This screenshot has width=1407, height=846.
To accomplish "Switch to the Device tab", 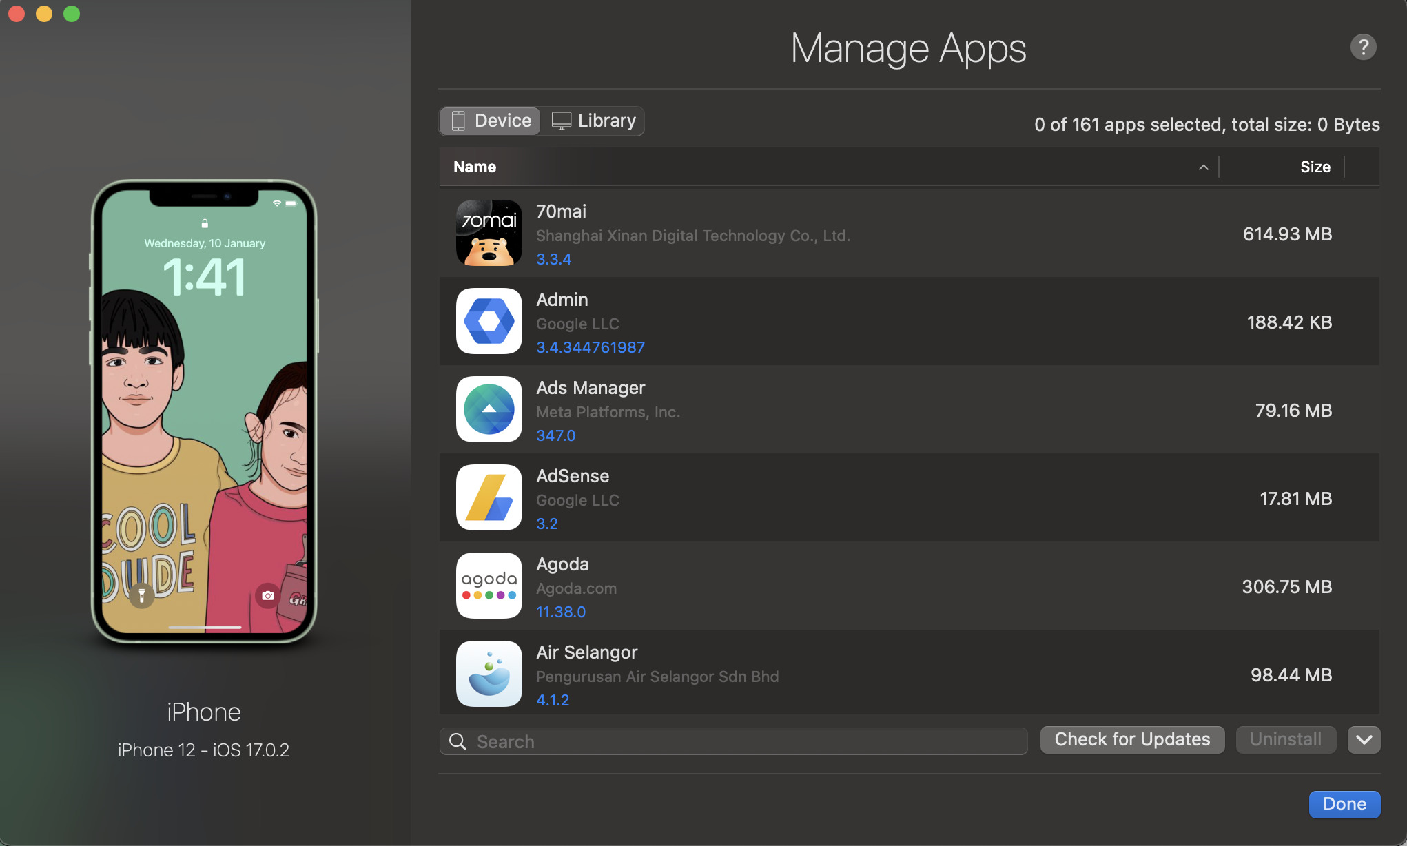I will pos(491,121).
